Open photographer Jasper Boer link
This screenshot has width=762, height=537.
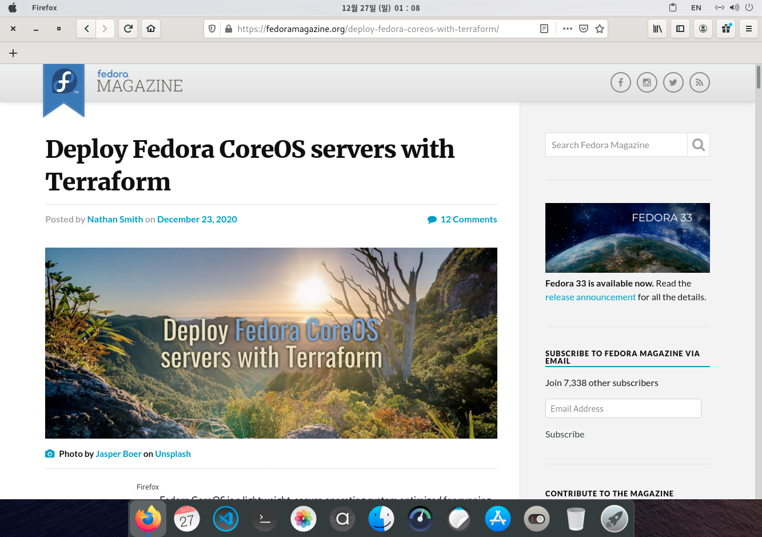[118, 454]
